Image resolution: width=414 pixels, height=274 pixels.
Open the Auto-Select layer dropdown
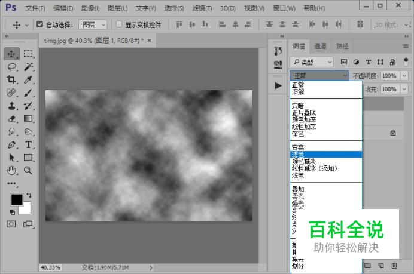[93, 25]
